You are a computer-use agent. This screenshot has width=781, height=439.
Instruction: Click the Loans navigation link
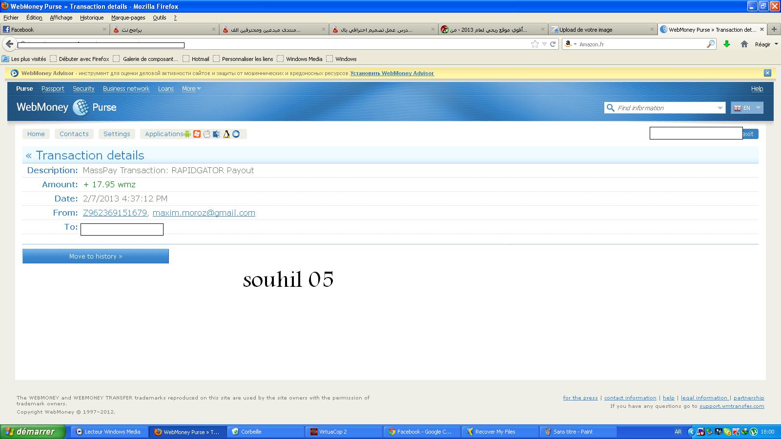(166, 89)
